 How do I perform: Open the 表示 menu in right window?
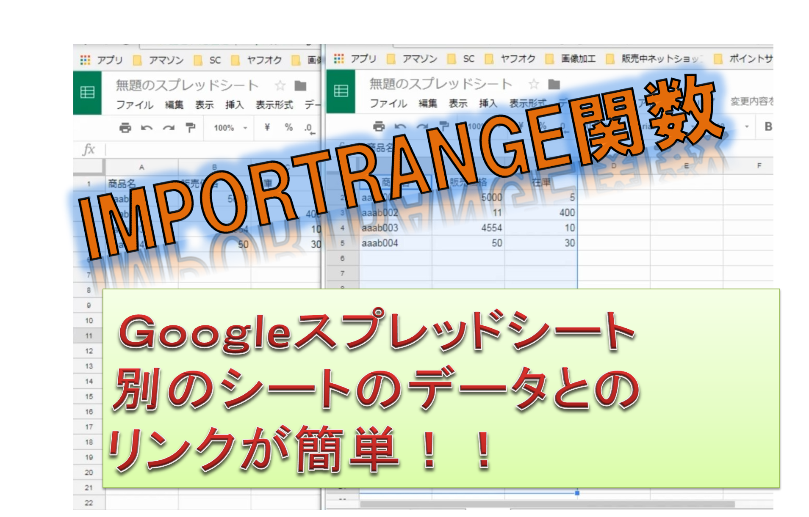pyautogui.click(x=458, y=103)
